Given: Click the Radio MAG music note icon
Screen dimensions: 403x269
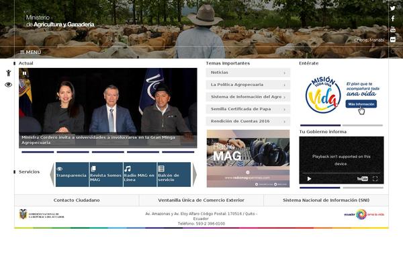Looking at the screenshot, I should click(x=127, y=169).
